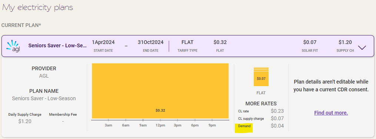The image size is (376, 139).
Task: Click the 31Oct2024 end date
Action: [151, 43]
